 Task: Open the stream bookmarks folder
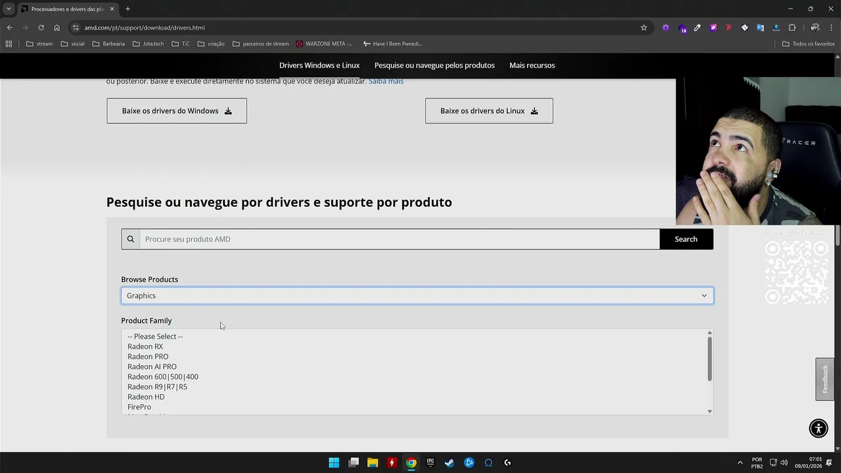click(x=39, y=44)
